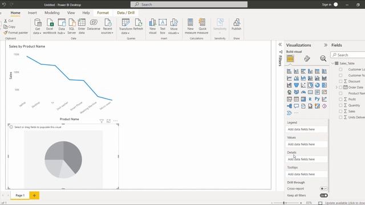Click the filter icon above pie visual
The height and width of the screenshot is (205, 365).
click(x=102, y=121)
